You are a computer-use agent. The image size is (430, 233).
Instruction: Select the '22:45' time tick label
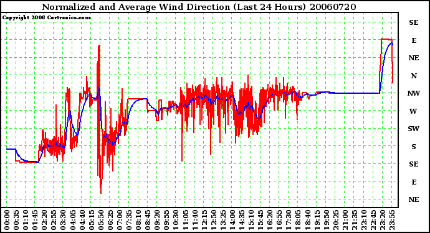click(x=373, y=220)
